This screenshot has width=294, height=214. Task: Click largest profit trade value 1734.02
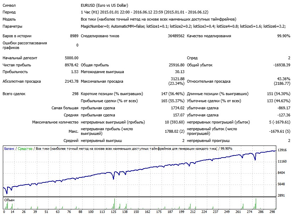click(178, 108)
